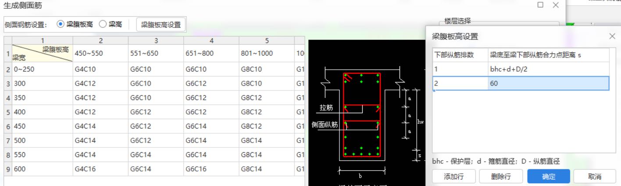Select beam width cell 600
This screenshot has height=186, width=621.
[x=42, y=169]
